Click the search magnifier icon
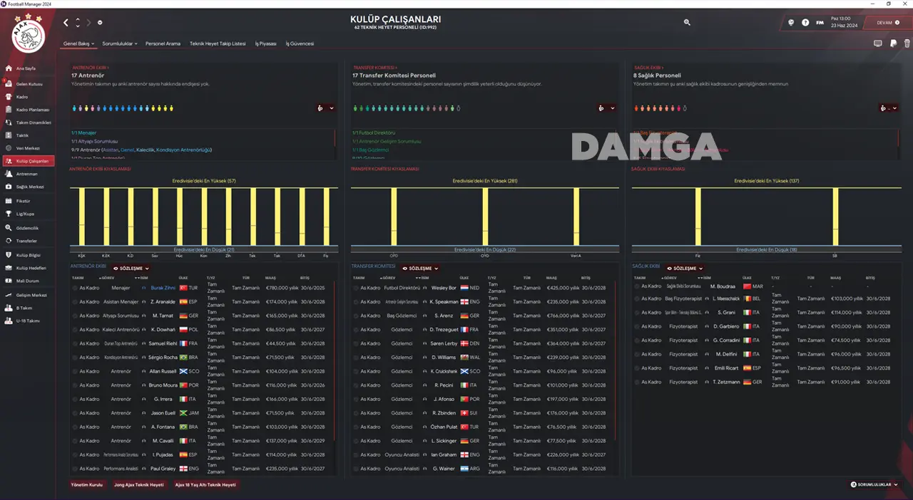Viewport: 913px width, 500px height. pos(687,23)
